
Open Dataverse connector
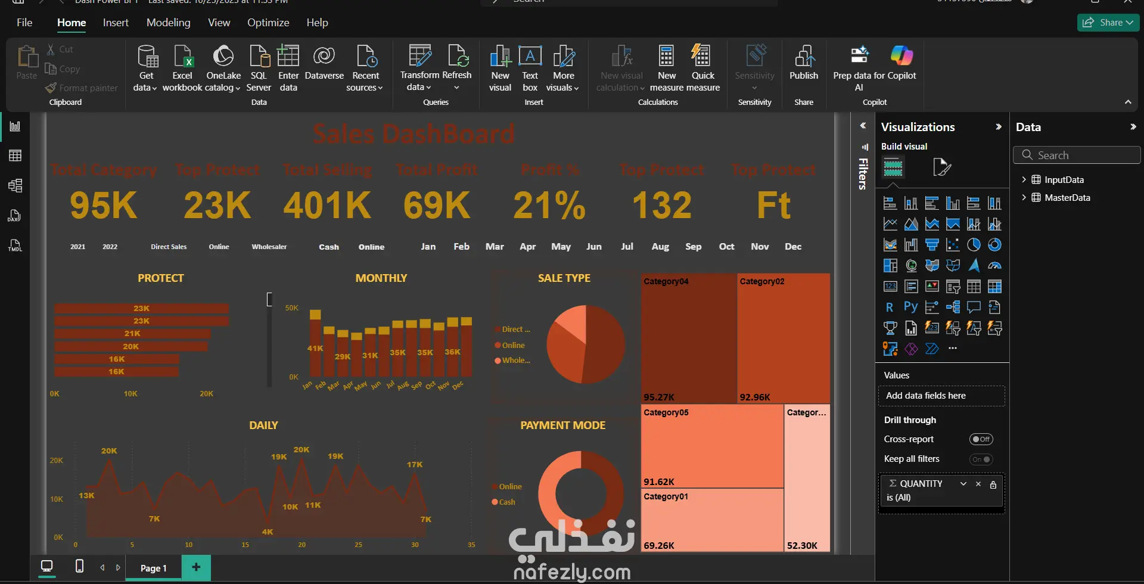324,63
